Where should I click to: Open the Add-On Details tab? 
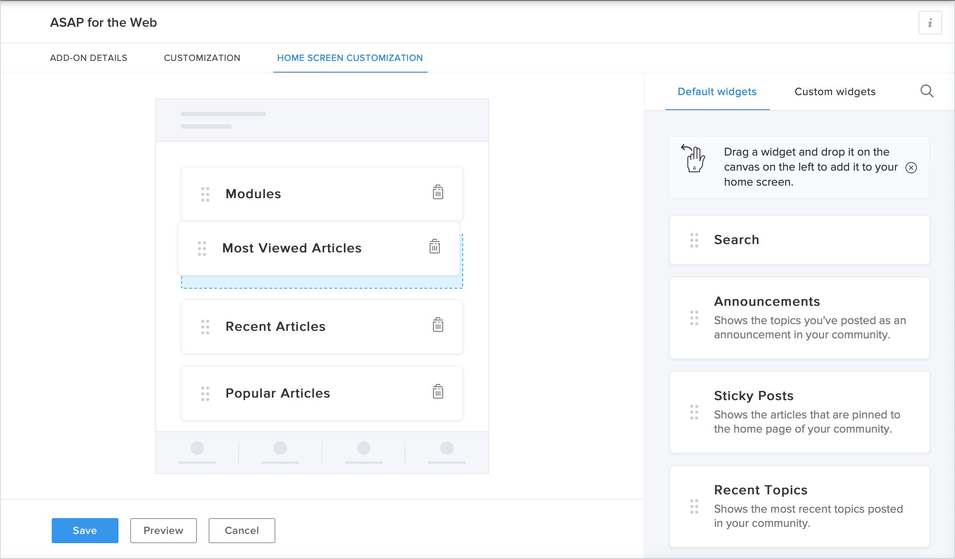point(88,58)
